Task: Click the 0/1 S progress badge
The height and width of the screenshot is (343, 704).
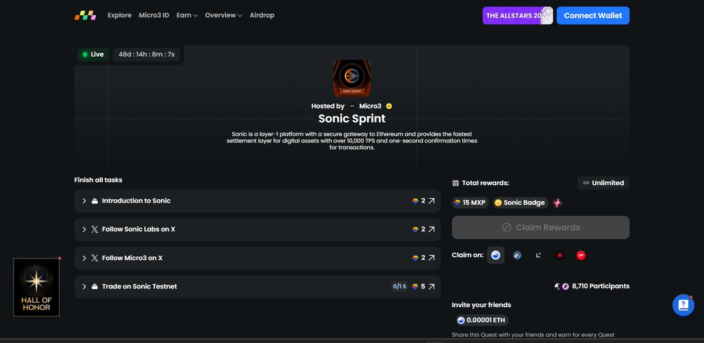Action: [399, 287]
